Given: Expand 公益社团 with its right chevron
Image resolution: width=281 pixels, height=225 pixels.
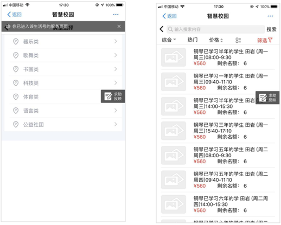Looking at the screenshot, I should pyautogui.click(x=116, y=124).
